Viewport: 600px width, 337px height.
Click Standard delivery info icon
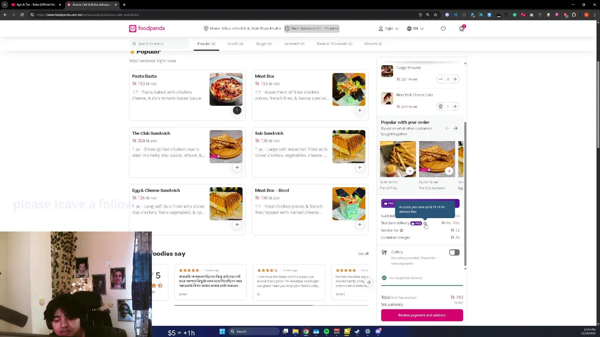coord(425,223)
